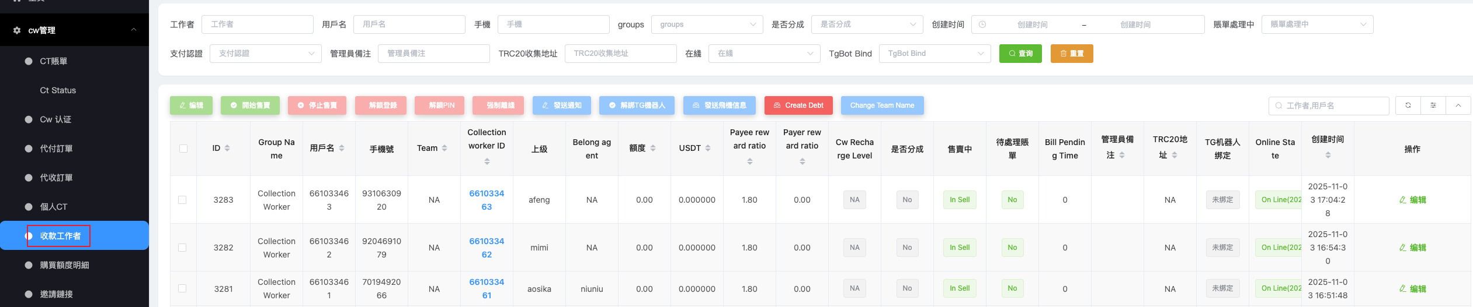Sort by the 额度 column
The height and width of the screenshot is (307, 1473).
pos(653,149)
